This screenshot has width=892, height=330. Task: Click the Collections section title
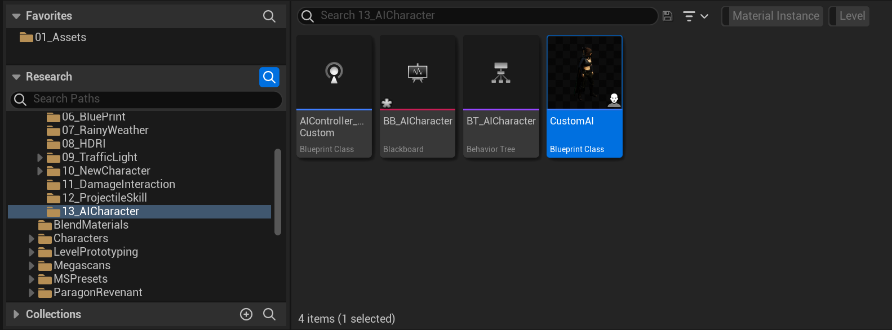click(x=54, y=314)
